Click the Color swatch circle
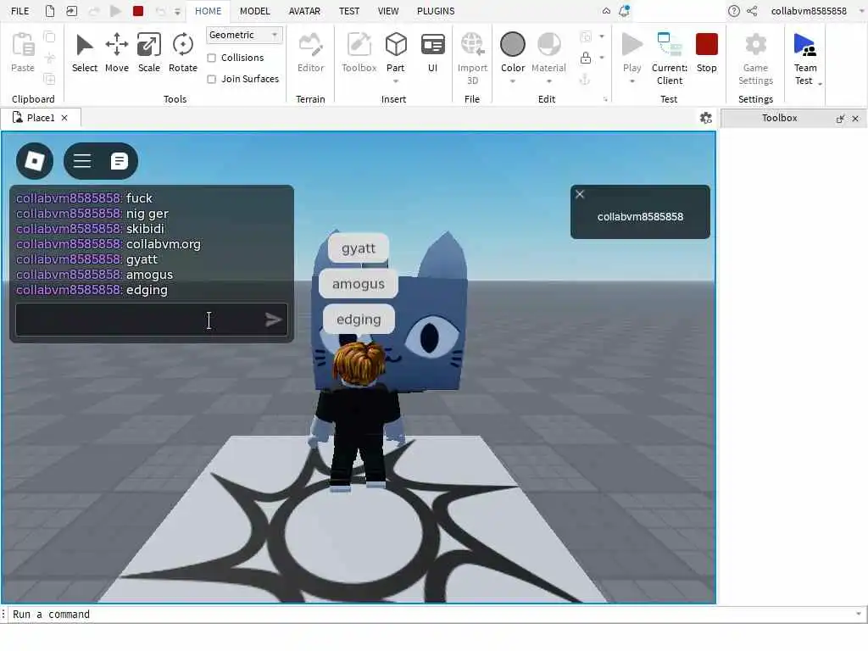The width and height of the screenshot is (868, 651). point(513,44)
